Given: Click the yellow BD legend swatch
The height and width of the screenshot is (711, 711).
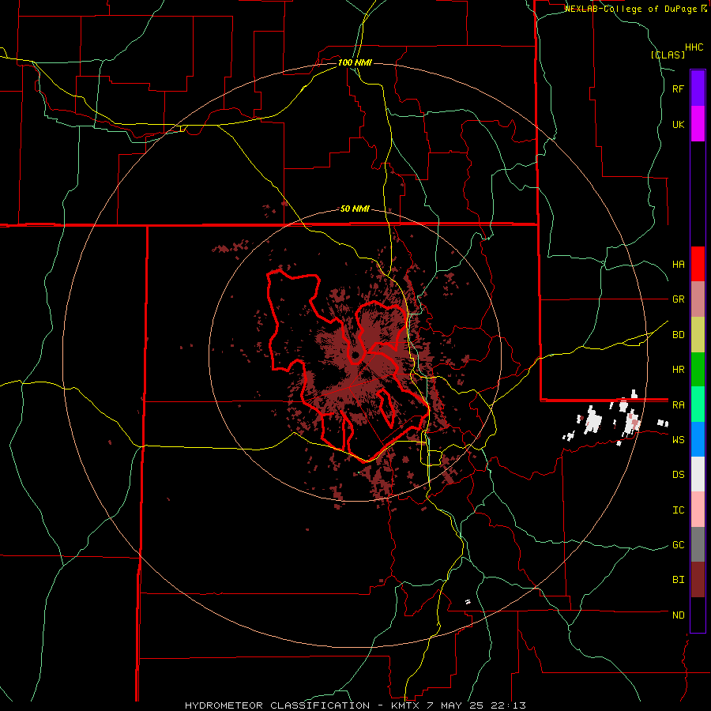Looking at the screenshot, I should point(698,335).
